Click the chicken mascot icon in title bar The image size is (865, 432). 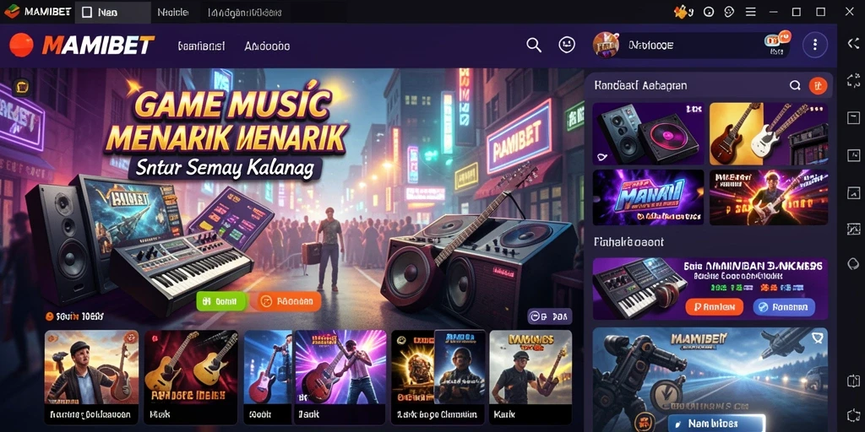point(682,12)
